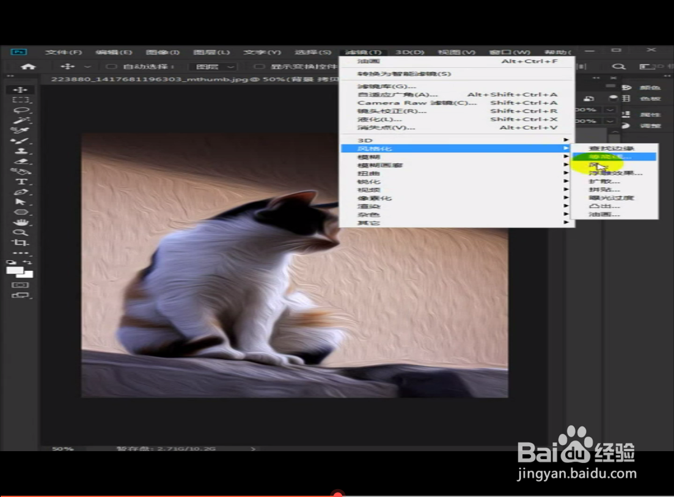
Task: Change the screen mode
Action: (20, 295)
